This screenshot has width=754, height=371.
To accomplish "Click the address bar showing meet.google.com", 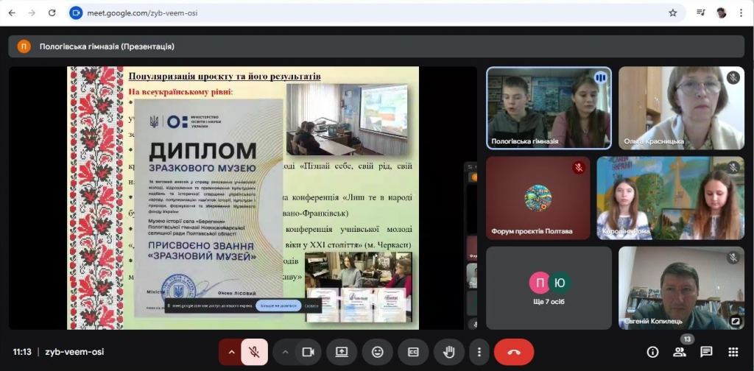I will (x=368, y=13).
